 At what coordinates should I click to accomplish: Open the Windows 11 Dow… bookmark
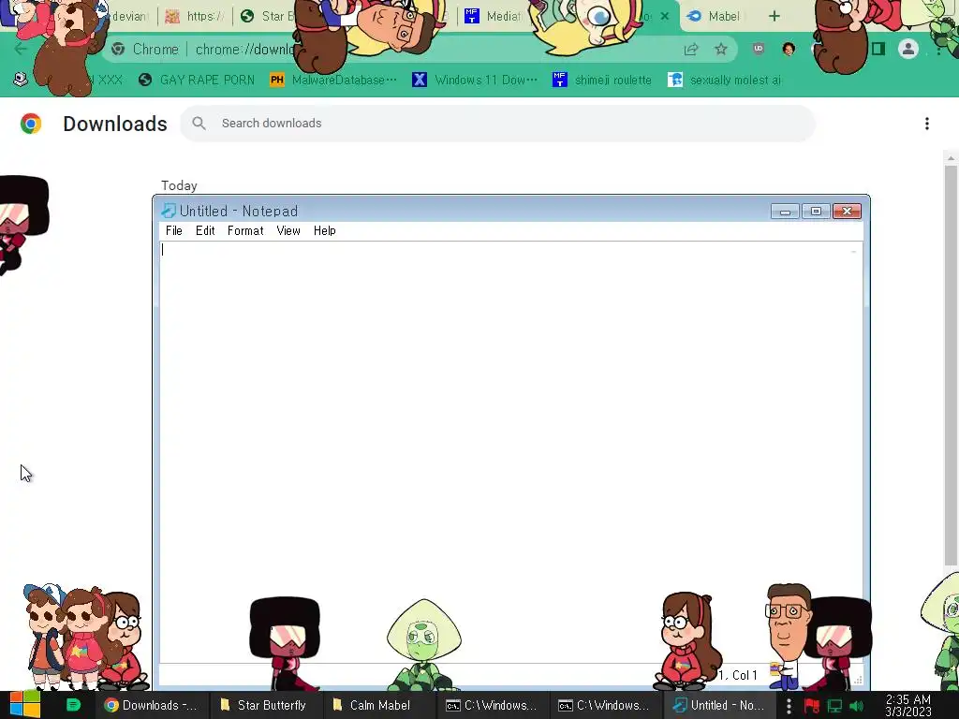point(475,81)
